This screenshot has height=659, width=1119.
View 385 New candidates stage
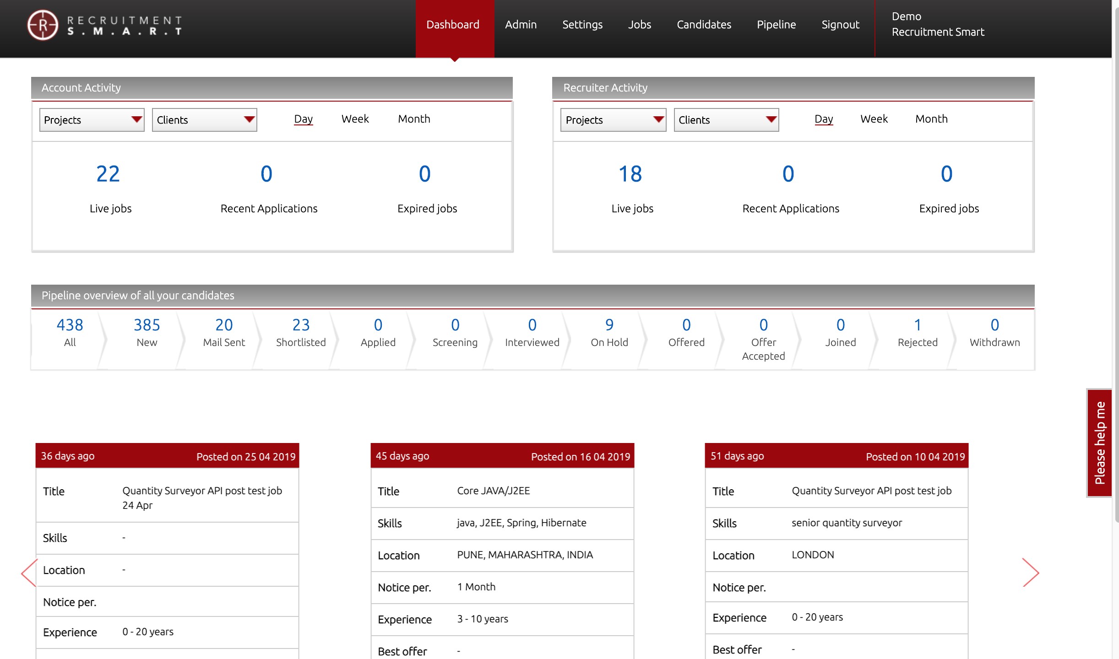[147, 333]
